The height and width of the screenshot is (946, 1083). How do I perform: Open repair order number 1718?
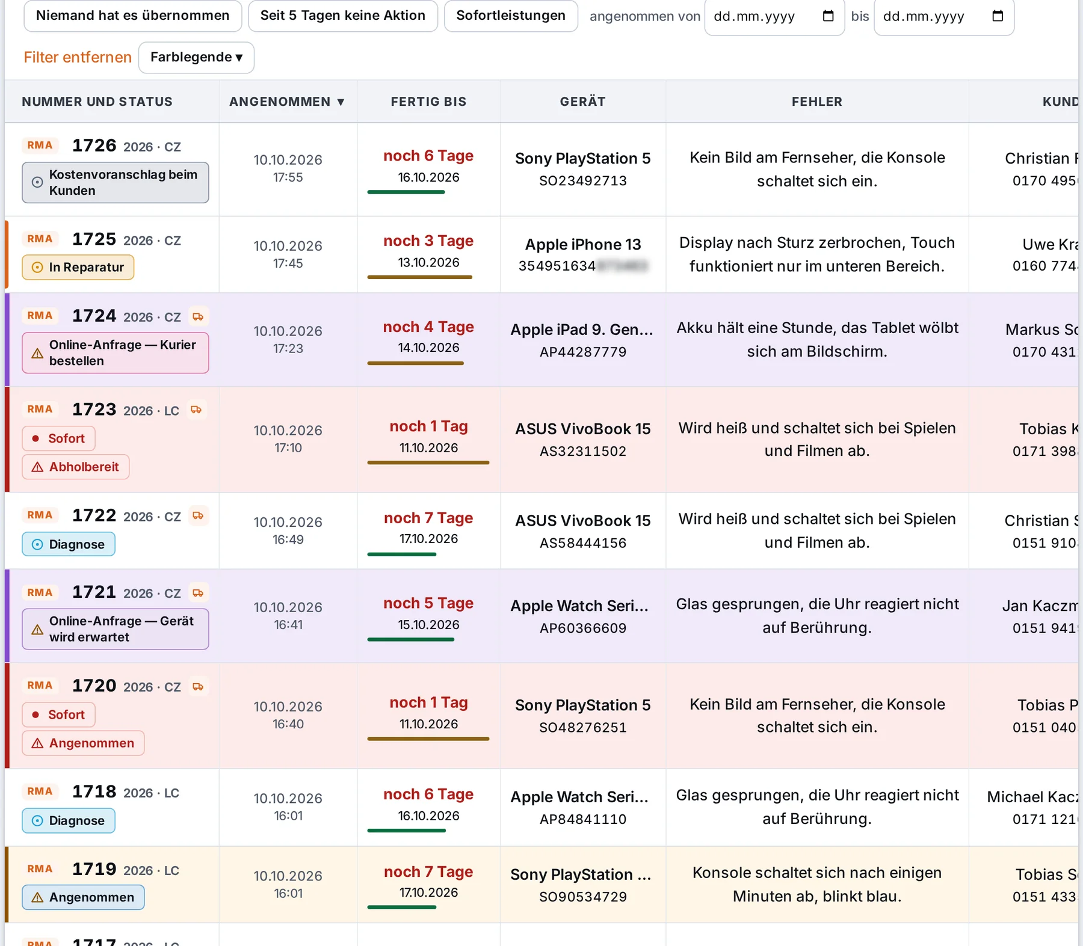coord(94,792)
